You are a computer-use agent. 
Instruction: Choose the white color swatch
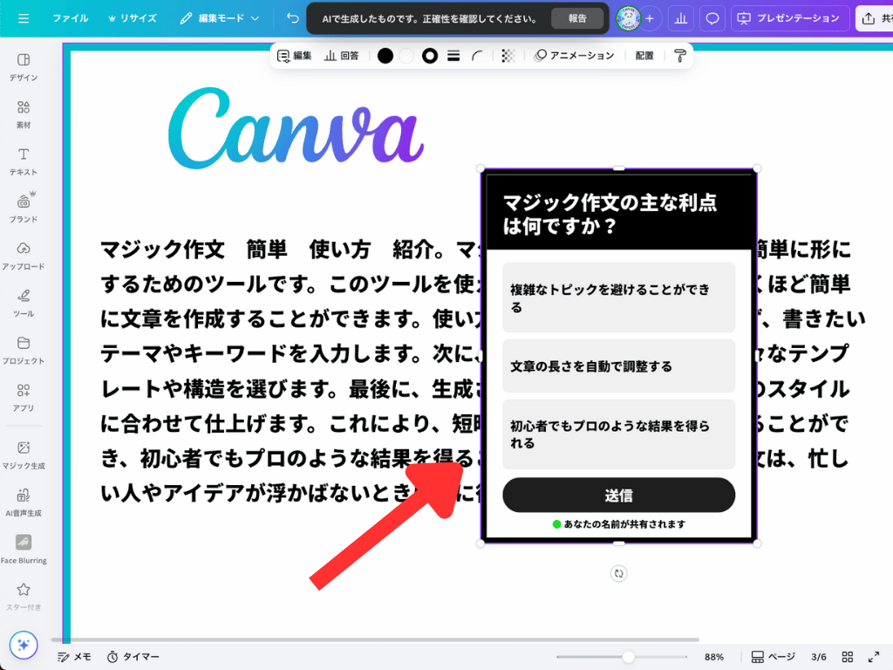[x=406, y=56]
